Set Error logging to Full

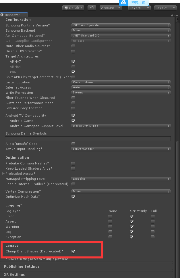pos(152,216)
